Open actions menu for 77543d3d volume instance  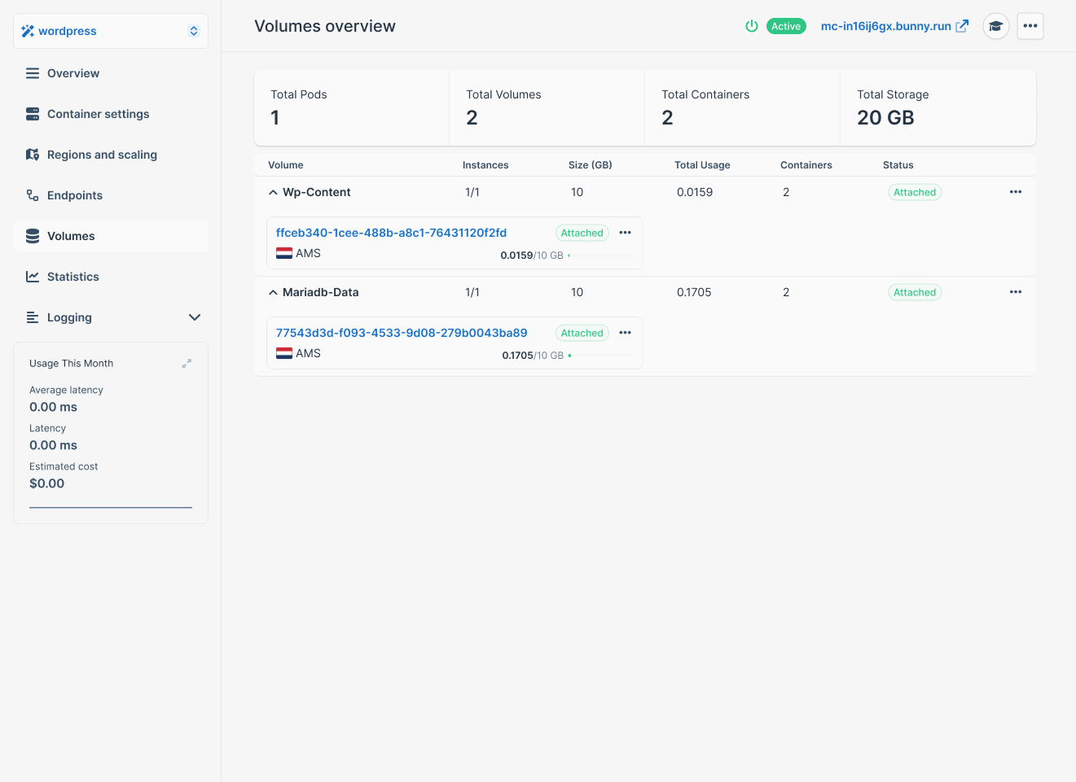pyautogui.click(x=625, y=333)
